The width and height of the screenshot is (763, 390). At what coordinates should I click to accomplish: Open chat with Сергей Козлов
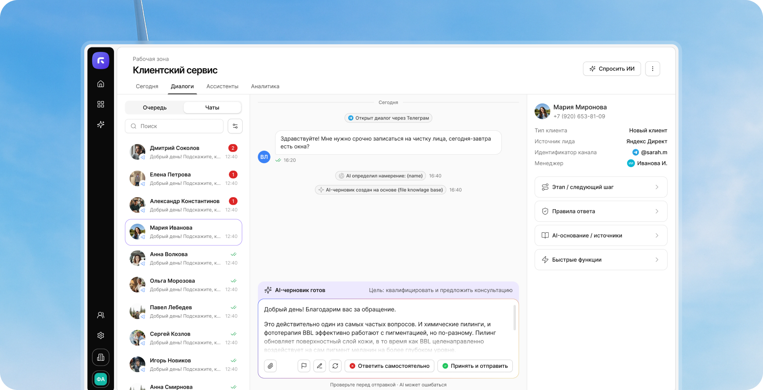184,338
